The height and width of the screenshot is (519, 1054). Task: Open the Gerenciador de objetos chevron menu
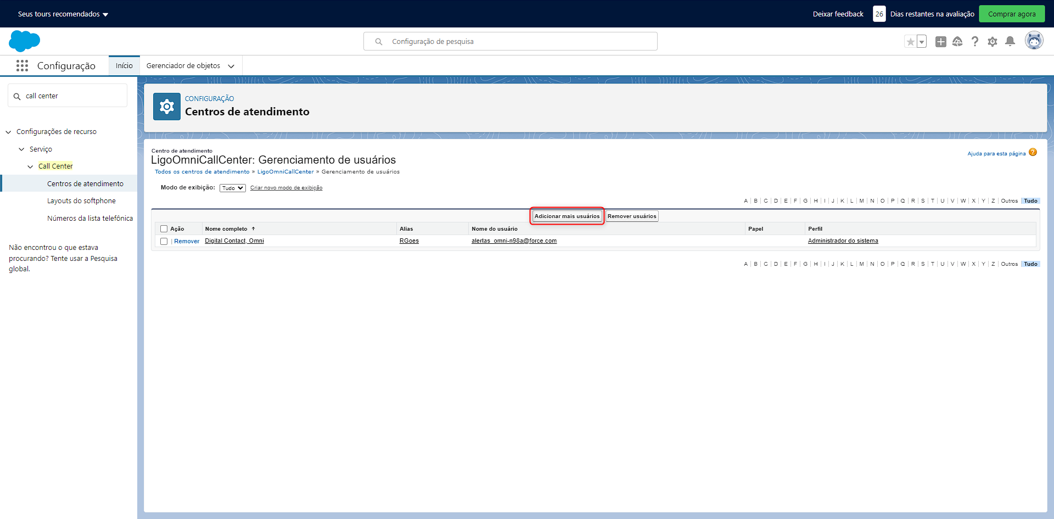coord(231,66)
